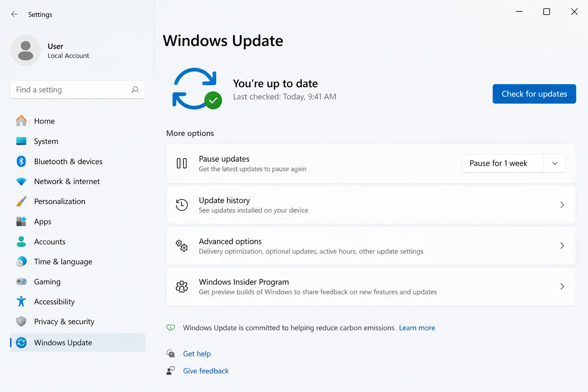Screen dimensions: 588x392
Task: Click the Apps icon in sidebar
Action: pos(21,221)
